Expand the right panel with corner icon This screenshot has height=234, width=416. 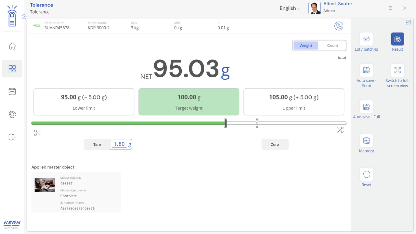tap(408, 22)
